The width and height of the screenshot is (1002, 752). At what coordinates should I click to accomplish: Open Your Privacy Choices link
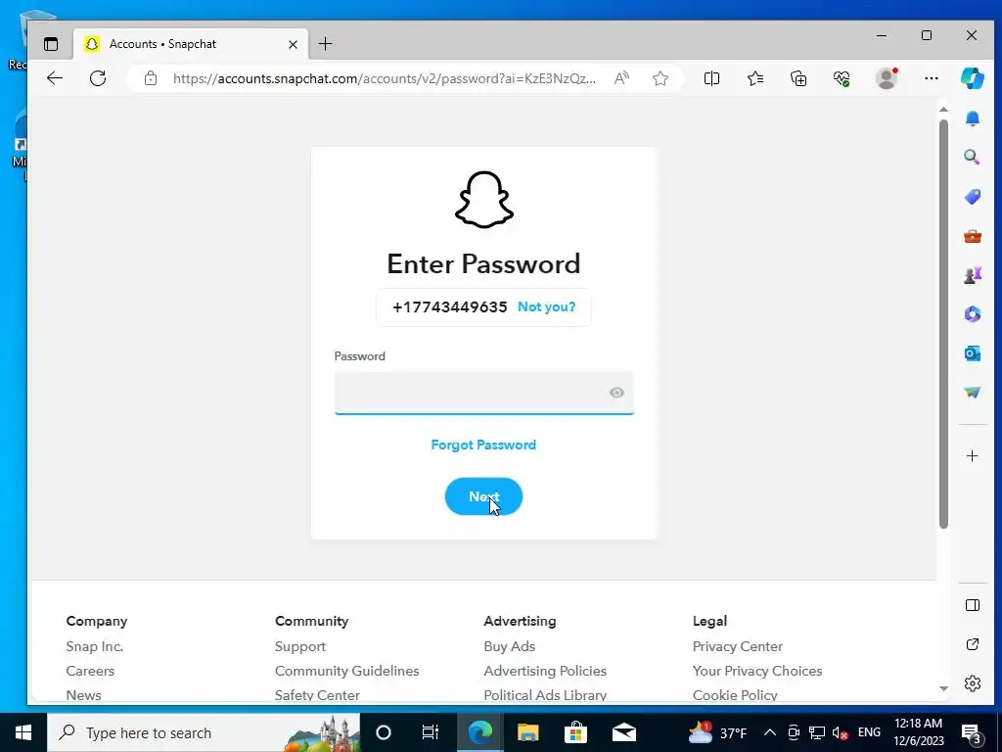[x=757, y=671]
